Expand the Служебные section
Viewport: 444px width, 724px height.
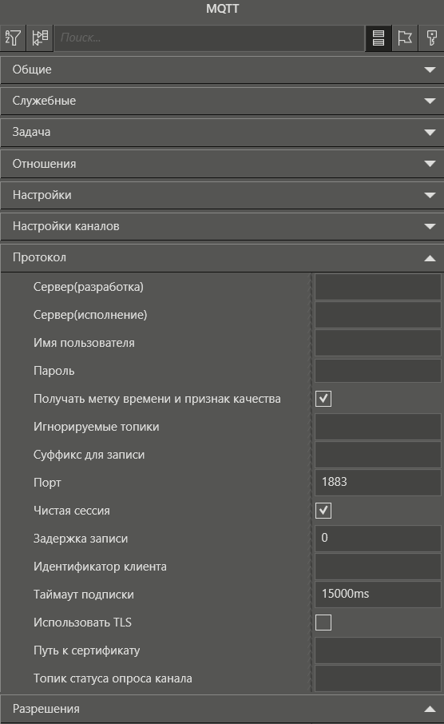(x=222, y=101)
